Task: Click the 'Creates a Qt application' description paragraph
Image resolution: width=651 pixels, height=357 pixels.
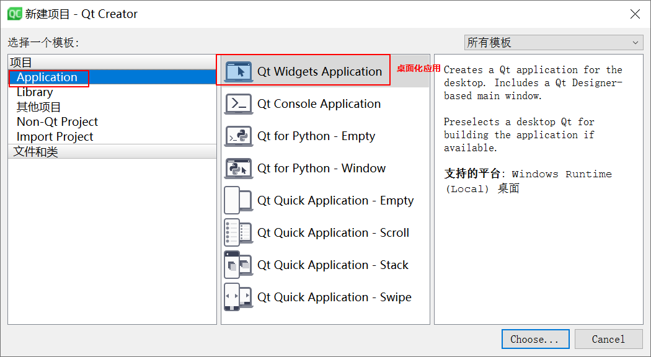Action: pos(533,82)
